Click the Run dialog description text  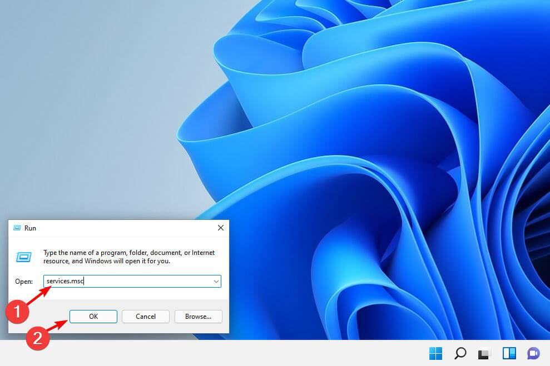click(129, 257)
